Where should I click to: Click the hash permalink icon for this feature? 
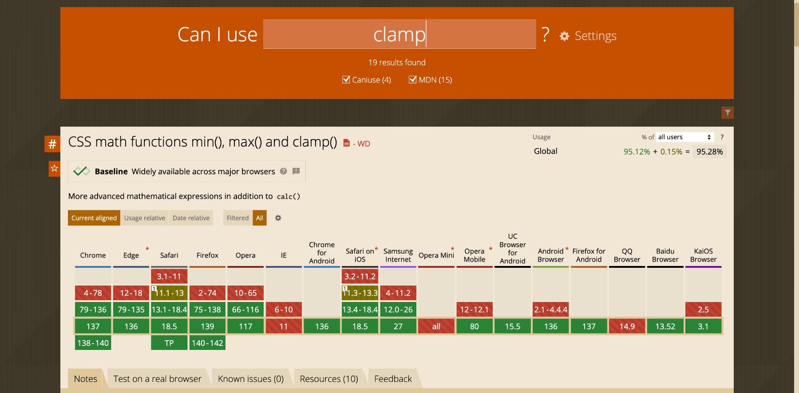coord(52,144)
